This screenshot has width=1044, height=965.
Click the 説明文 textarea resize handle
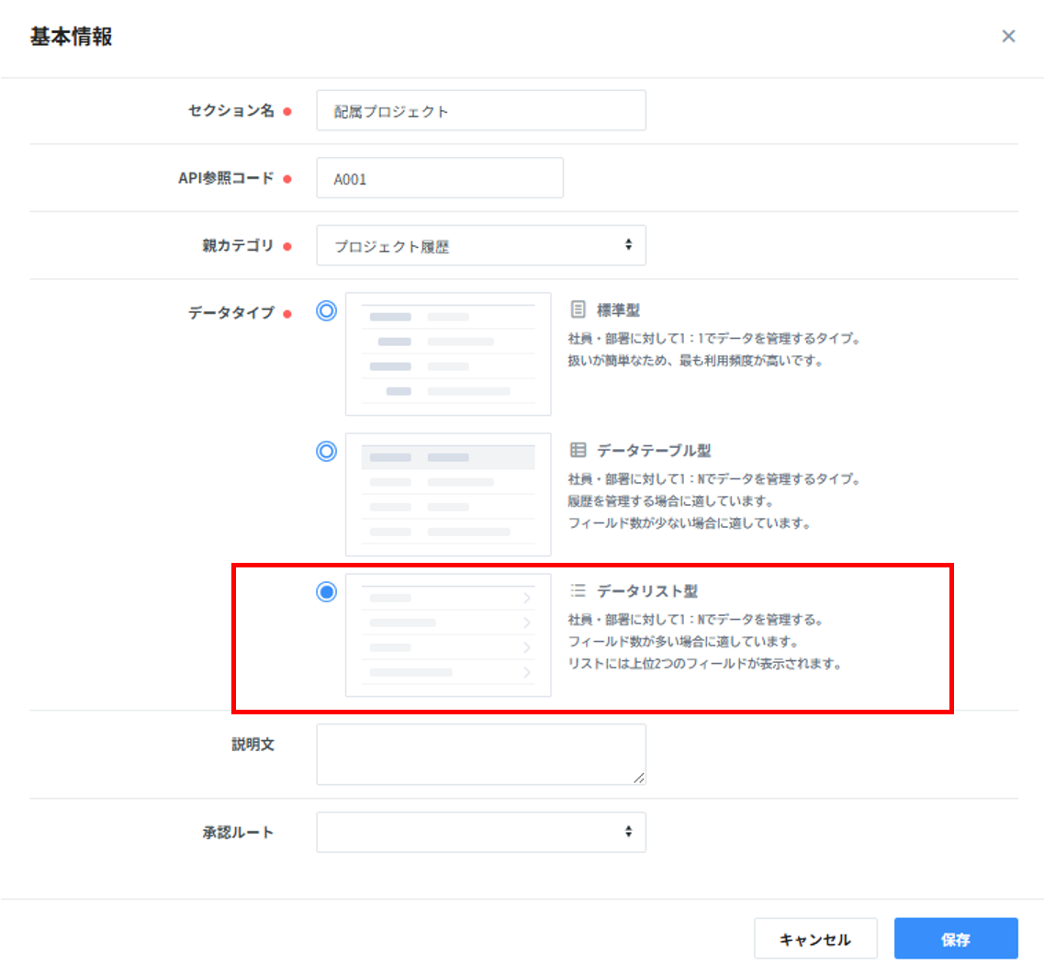click(x=639, y=779)
